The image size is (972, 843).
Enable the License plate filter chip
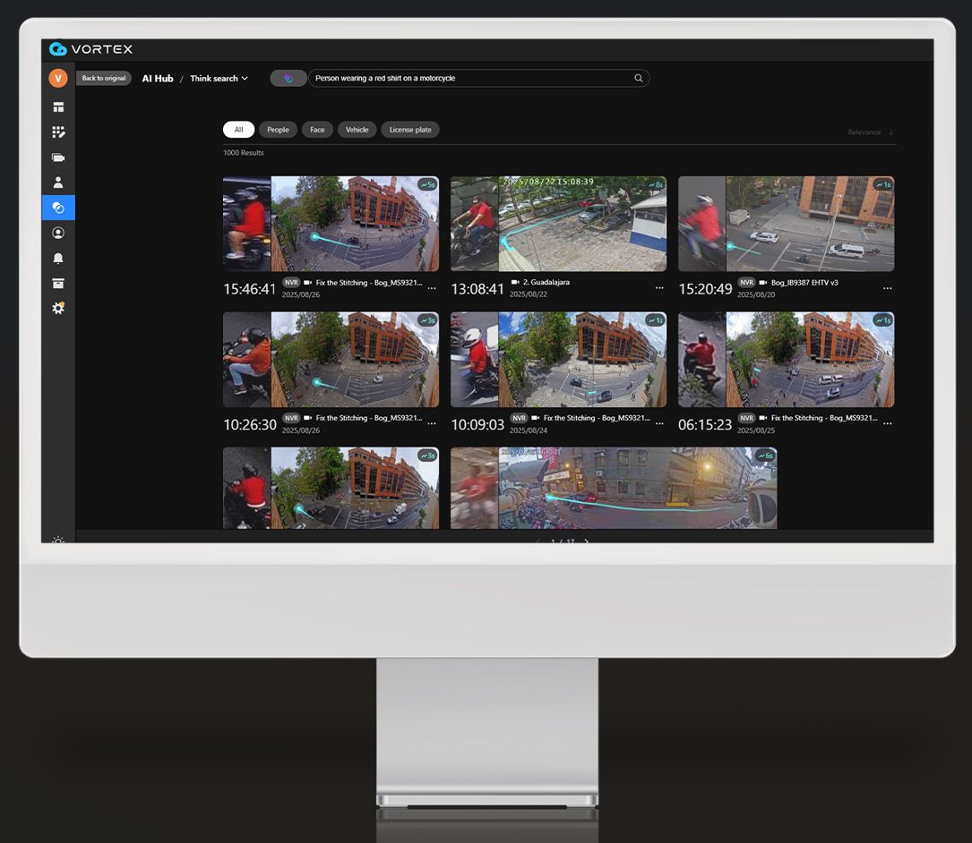tap(409, 129)
